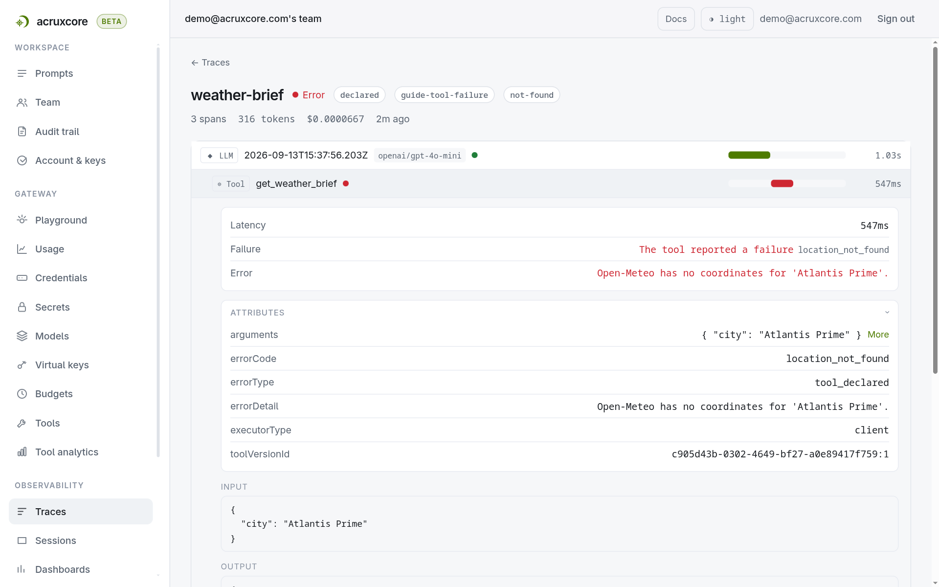This screenshot has width=939, height=587.
Task: Open the Prompts page
Action: click(54, 73)
